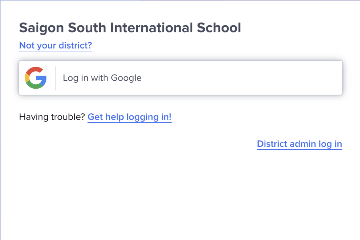Click the word "South" in the school name

[87, 28]
